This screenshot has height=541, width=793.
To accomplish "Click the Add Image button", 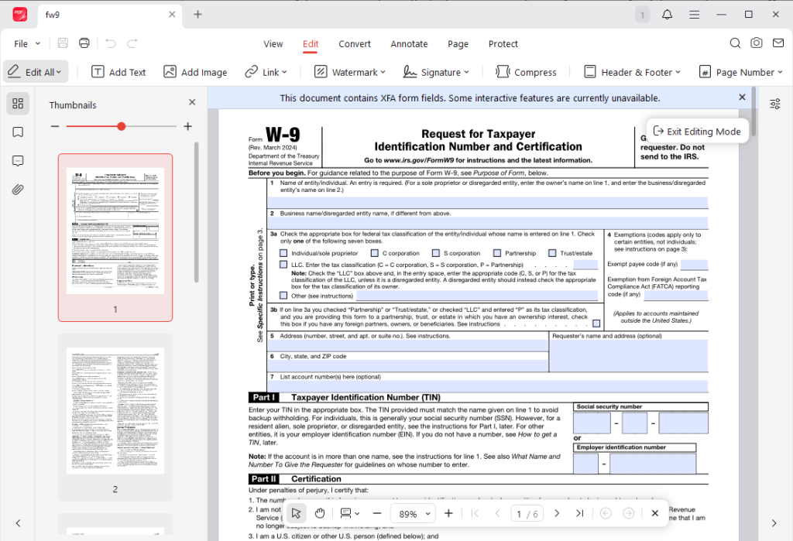I will [195, 72].
